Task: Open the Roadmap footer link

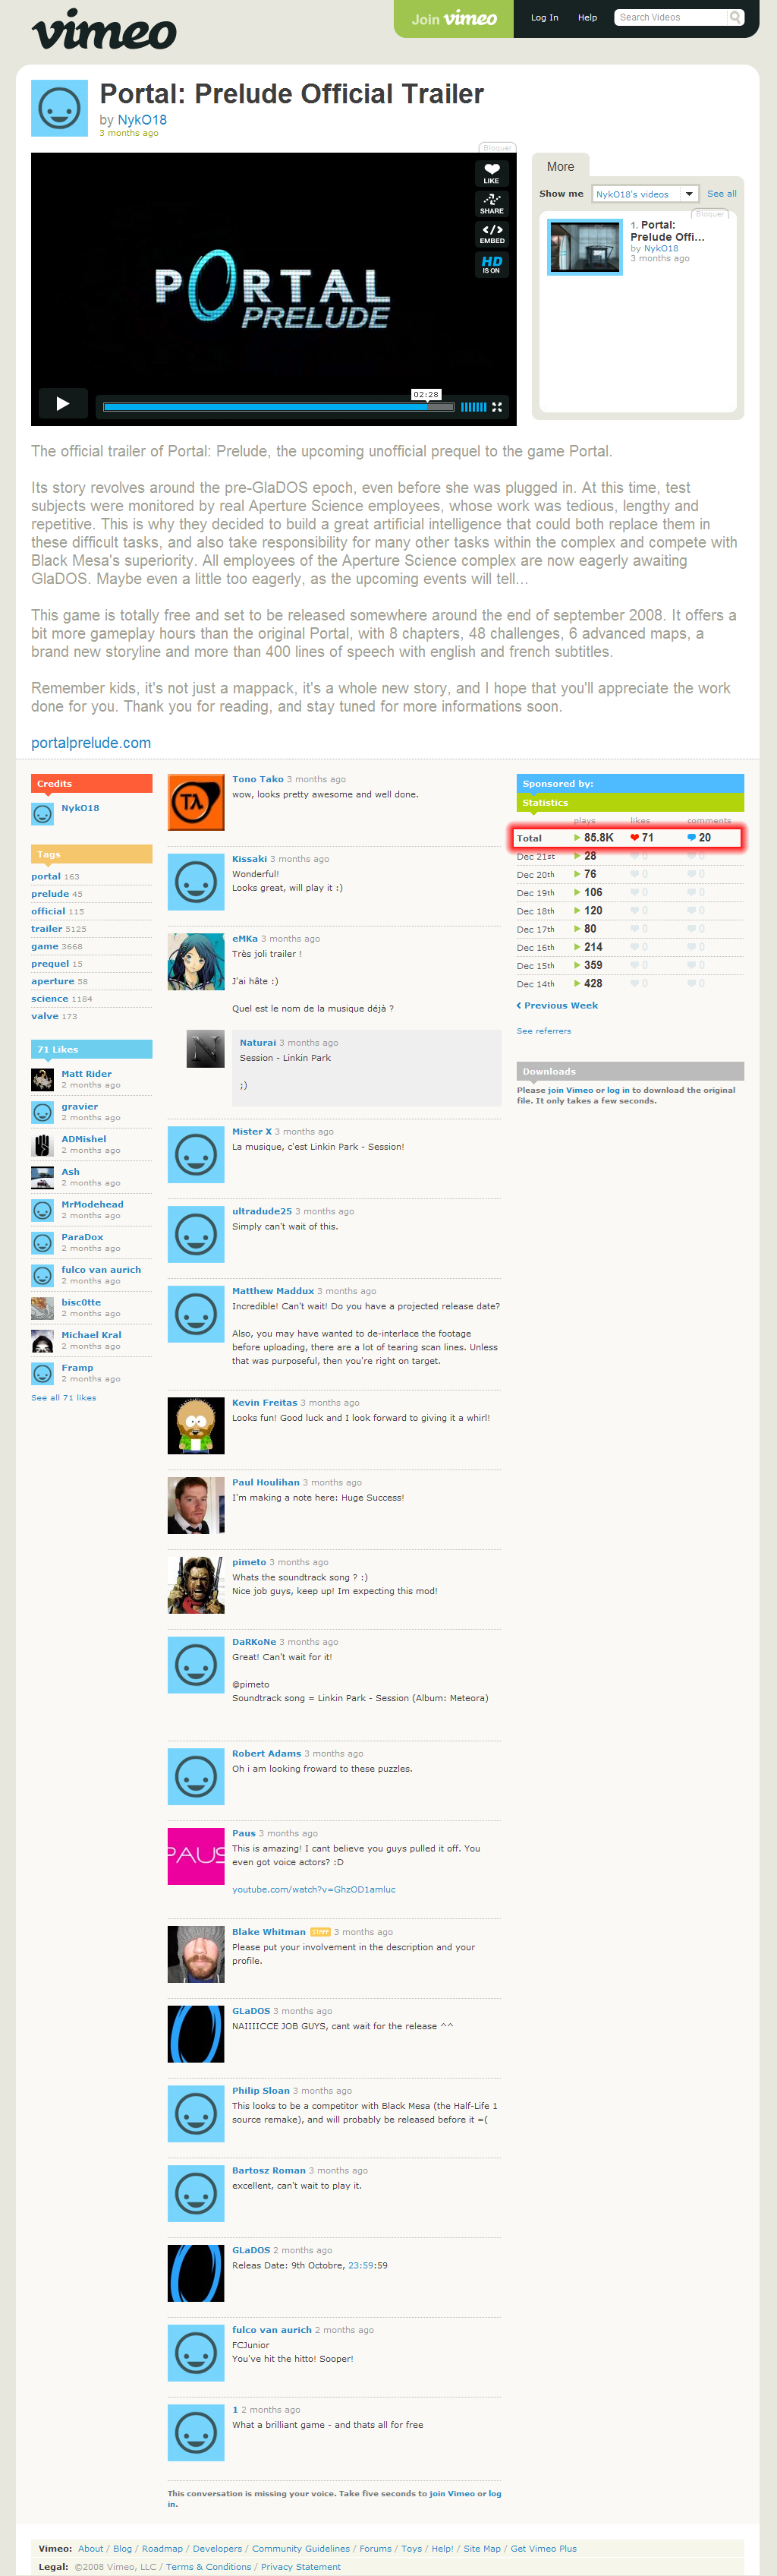Action: coord(162,2549)
